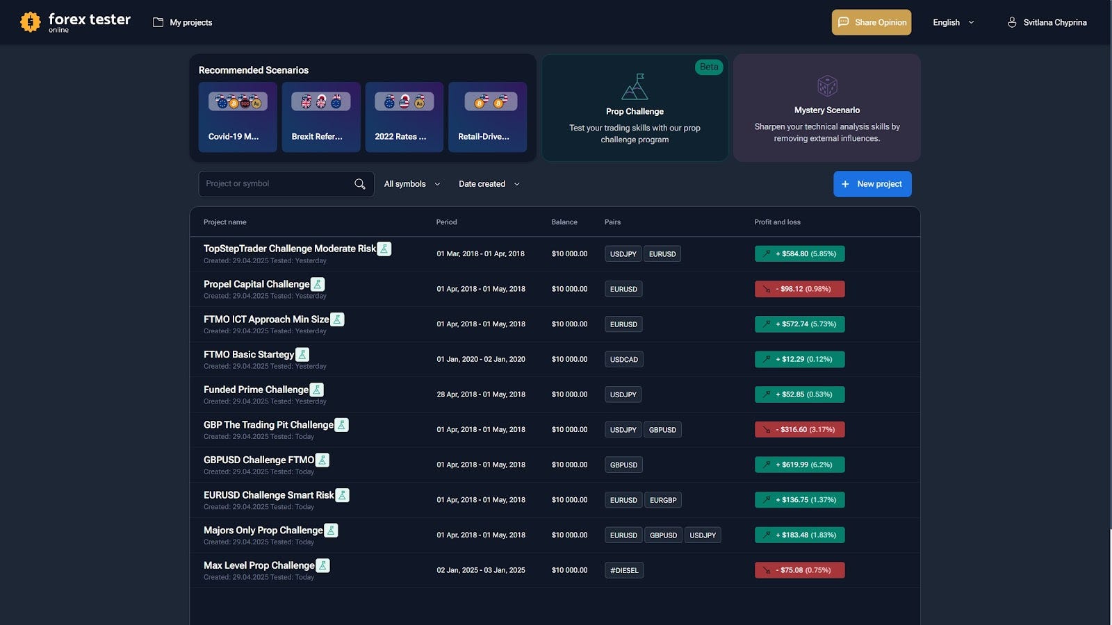Expand the All symbols filter
Viewport: 1112px width, 625px height.
point(412,184)
